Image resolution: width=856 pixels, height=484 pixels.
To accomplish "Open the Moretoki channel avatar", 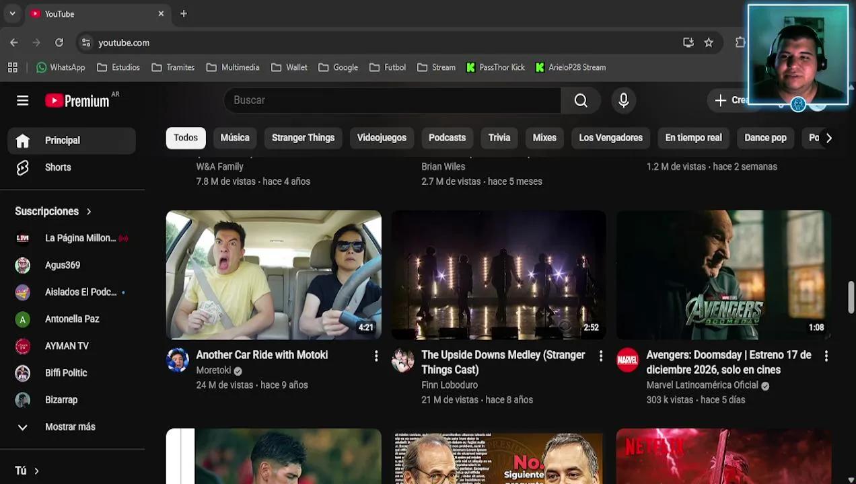I will tap(178, 360).
